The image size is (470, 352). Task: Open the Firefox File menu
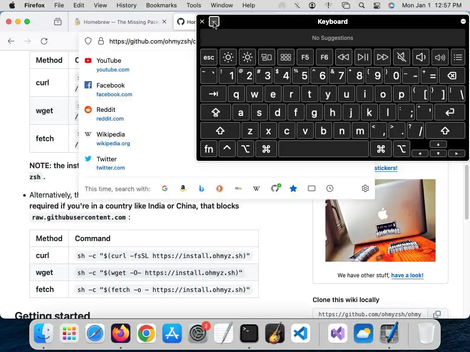coord(59,5)
